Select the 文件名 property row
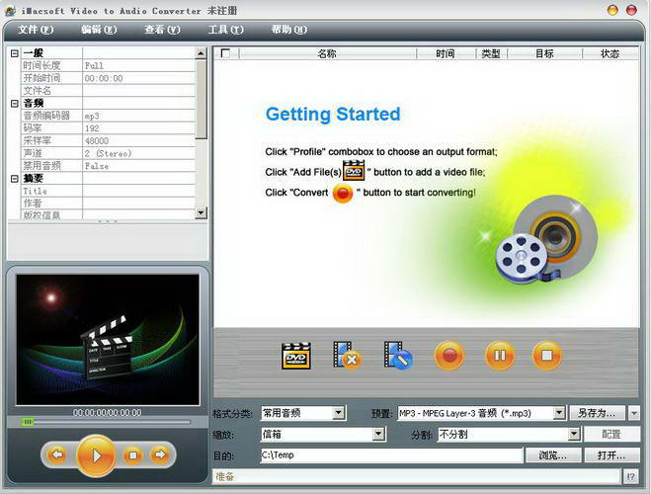The height and width of the screenshot is (494, 651). point(108,91)
